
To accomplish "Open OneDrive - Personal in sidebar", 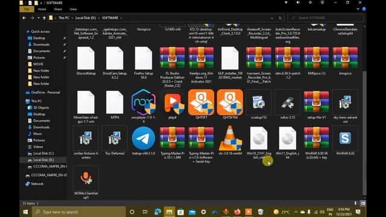I will 45,92.
